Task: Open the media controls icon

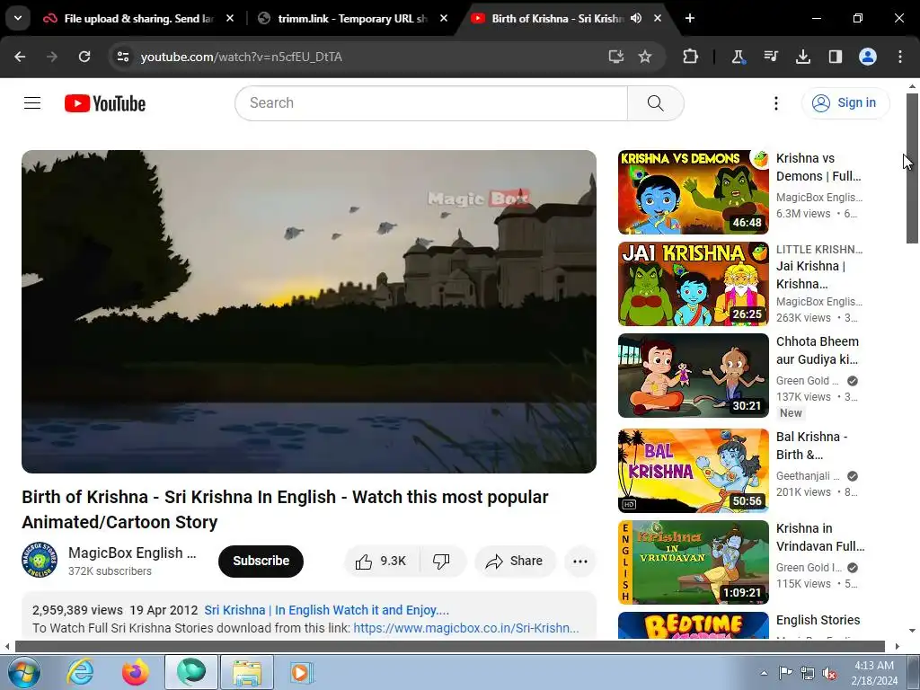Action: (x=771, y=57)
